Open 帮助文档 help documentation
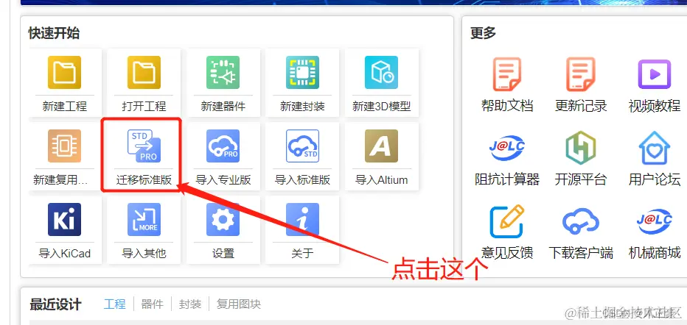This screenshot has height=325, width=687. [507, 85]
